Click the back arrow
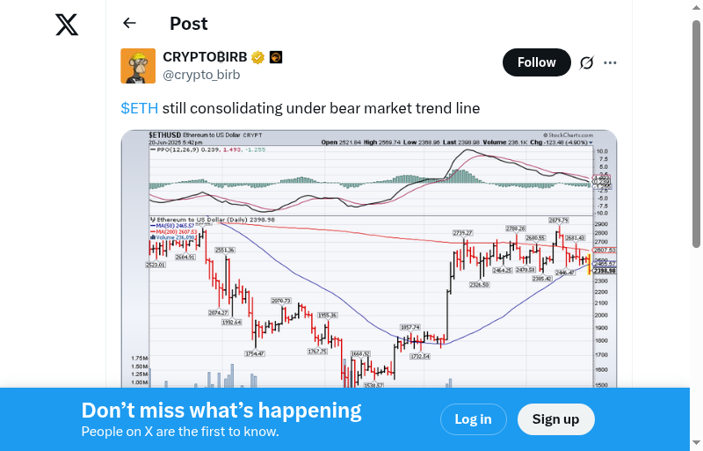Viewport: 703px width, 451px height. pyautogui.click(x=130, y=24)
